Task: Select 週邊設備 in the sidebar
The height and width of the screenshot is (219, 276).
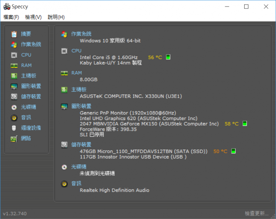Action: click(x=31, y=128)
